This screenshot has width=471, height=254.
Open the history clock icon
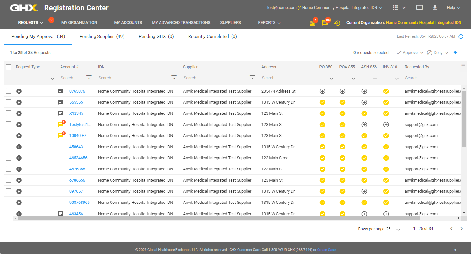pos(337,23)
